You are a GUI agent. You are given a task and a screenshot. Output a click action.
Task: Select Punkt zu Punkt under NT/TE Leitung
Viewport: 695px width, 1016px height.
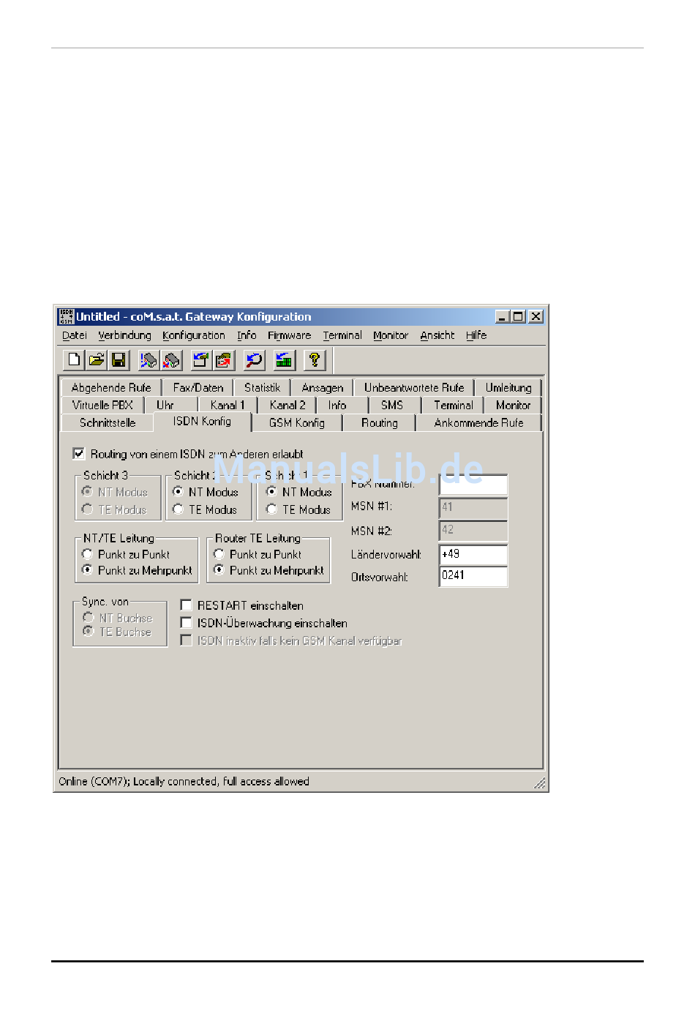[88, 554]
